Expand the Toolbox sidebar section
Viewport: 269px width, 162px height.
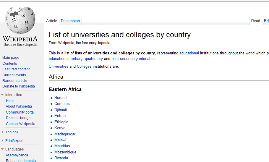tap(12, 132)
